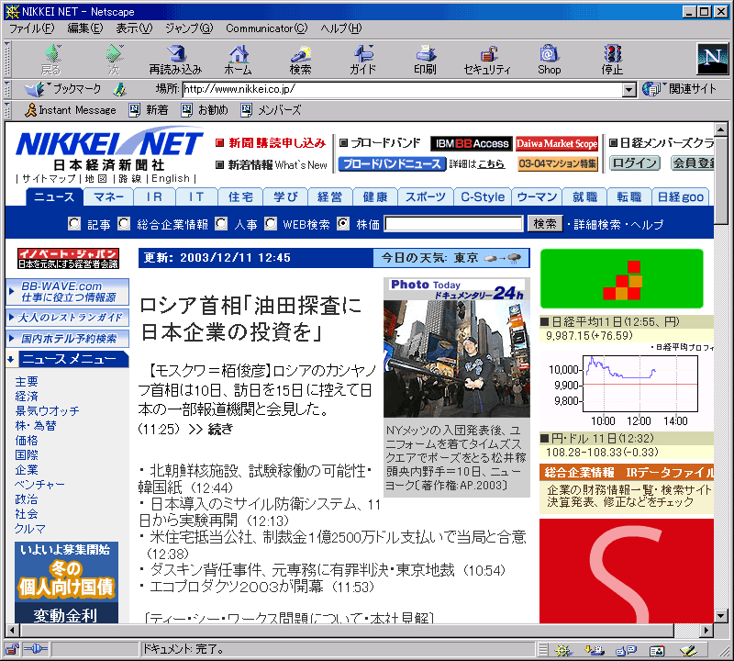Click the ログイン button
The width and height of the screenshot is (734, 661).
click(x=634, y=163)
